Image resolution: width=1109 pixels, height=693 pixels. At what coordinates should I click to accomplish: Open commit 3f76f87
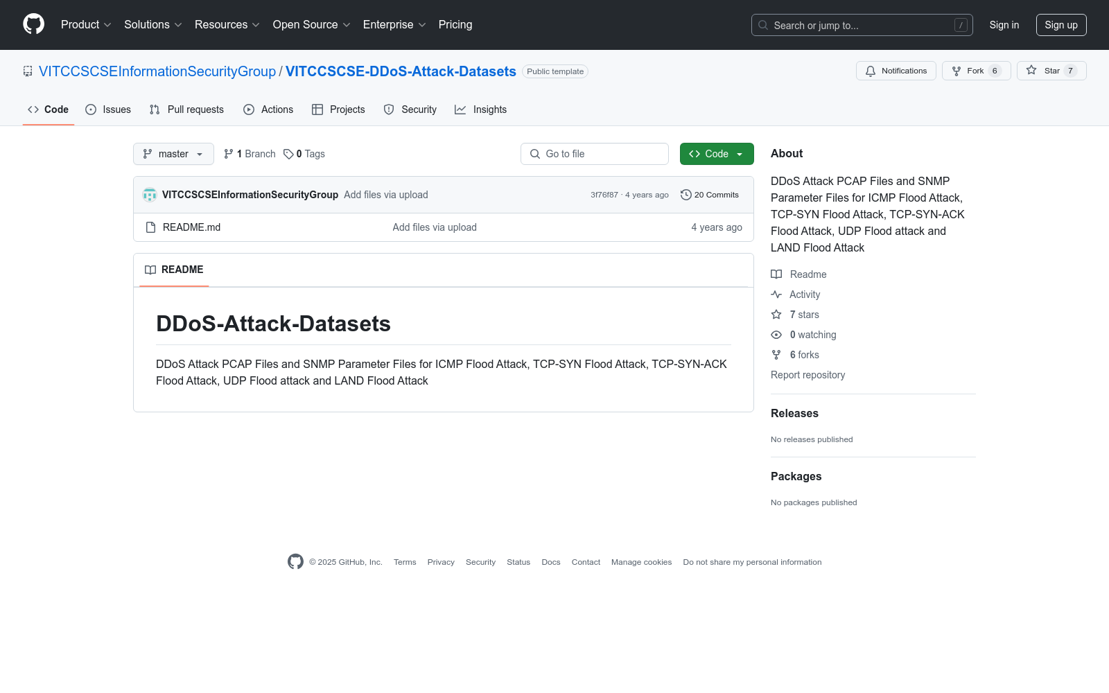[604, 195]
